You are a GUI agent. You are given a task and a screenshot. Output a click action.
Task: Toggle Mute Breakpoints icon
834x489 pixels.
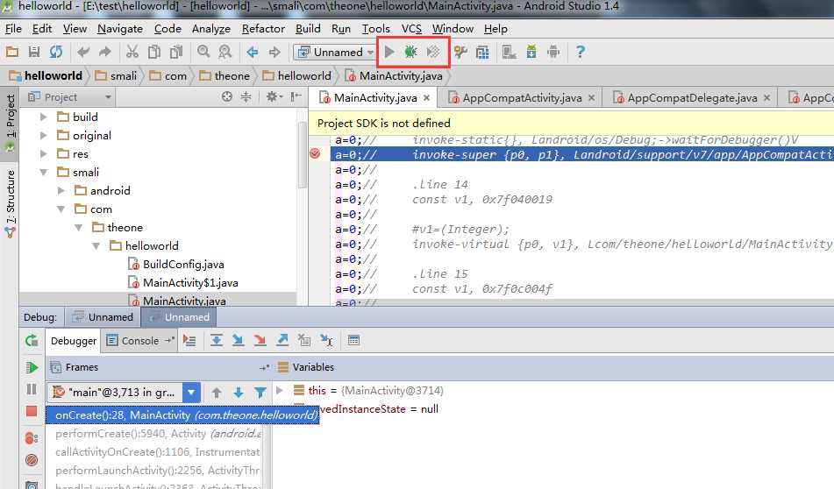click(x=32, y=460)
